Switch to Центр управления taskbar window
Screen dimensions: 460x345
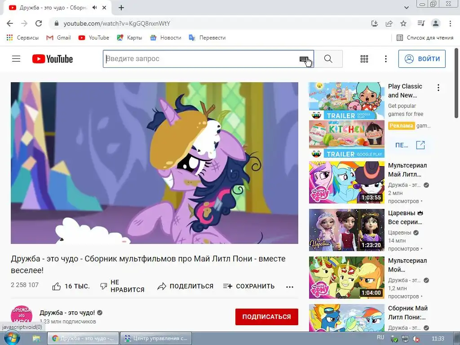(156, 338)
